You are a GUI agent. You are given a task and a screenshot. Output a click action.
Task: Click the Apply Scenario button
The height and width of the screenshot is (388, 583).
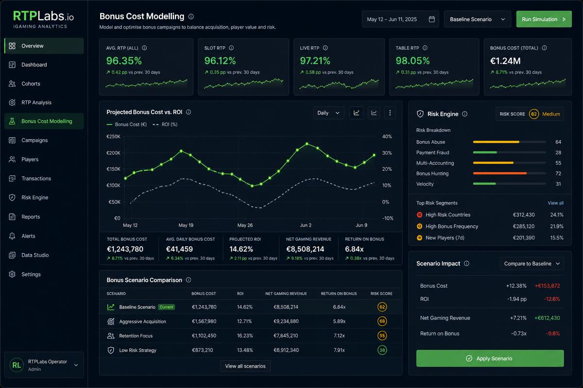click(x=490, y=358)
